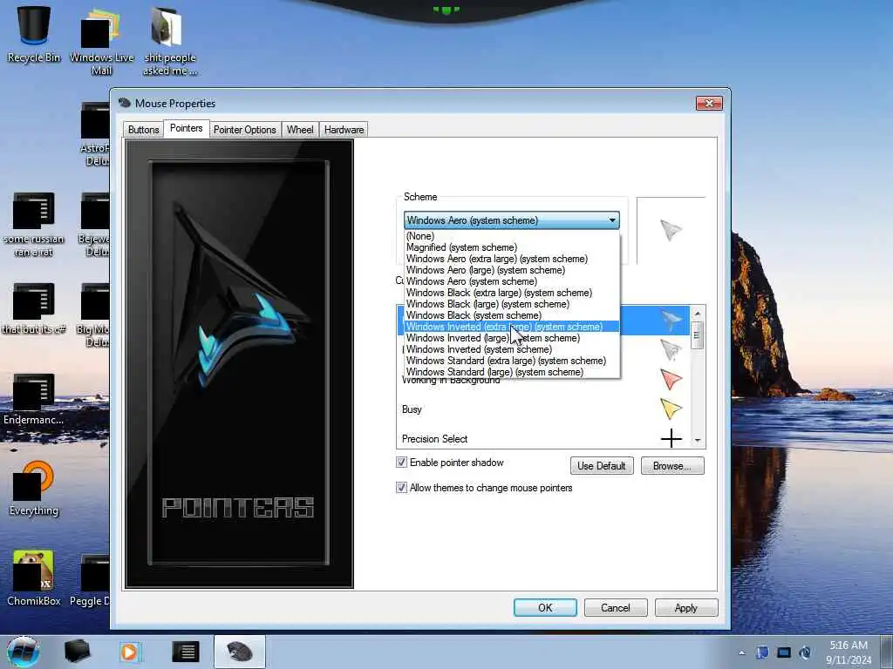This screenshot has height=669, width=893.
Task: Choose Magnified (system scheme)
Action: pyautogui.click(x=511, y=247)
